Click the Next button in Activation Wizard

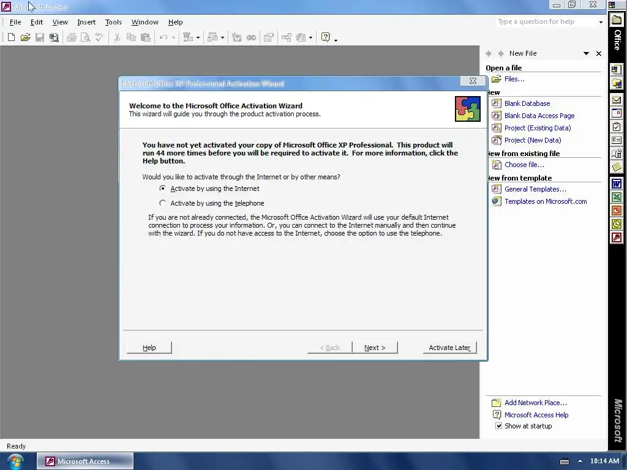coord(375,348)
